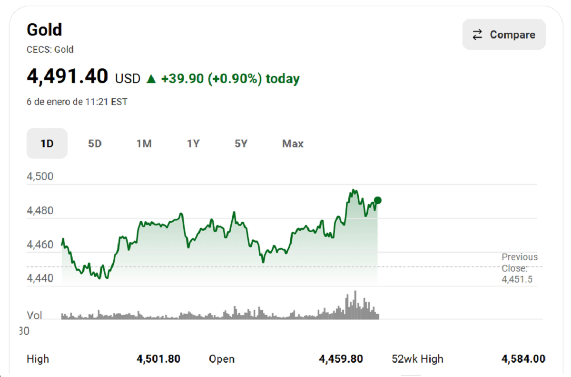The width and height of the screenshot is (571, 377).
Task: Switch to the 5D time range tab
Action: pyautogui.click(x=95, y=143)
